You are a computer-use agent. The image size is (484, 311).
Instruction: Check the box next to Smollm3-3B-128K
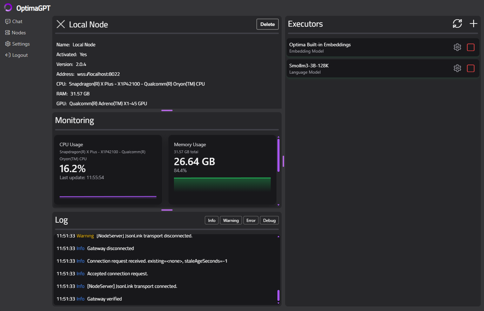click(x=471, y=68)
